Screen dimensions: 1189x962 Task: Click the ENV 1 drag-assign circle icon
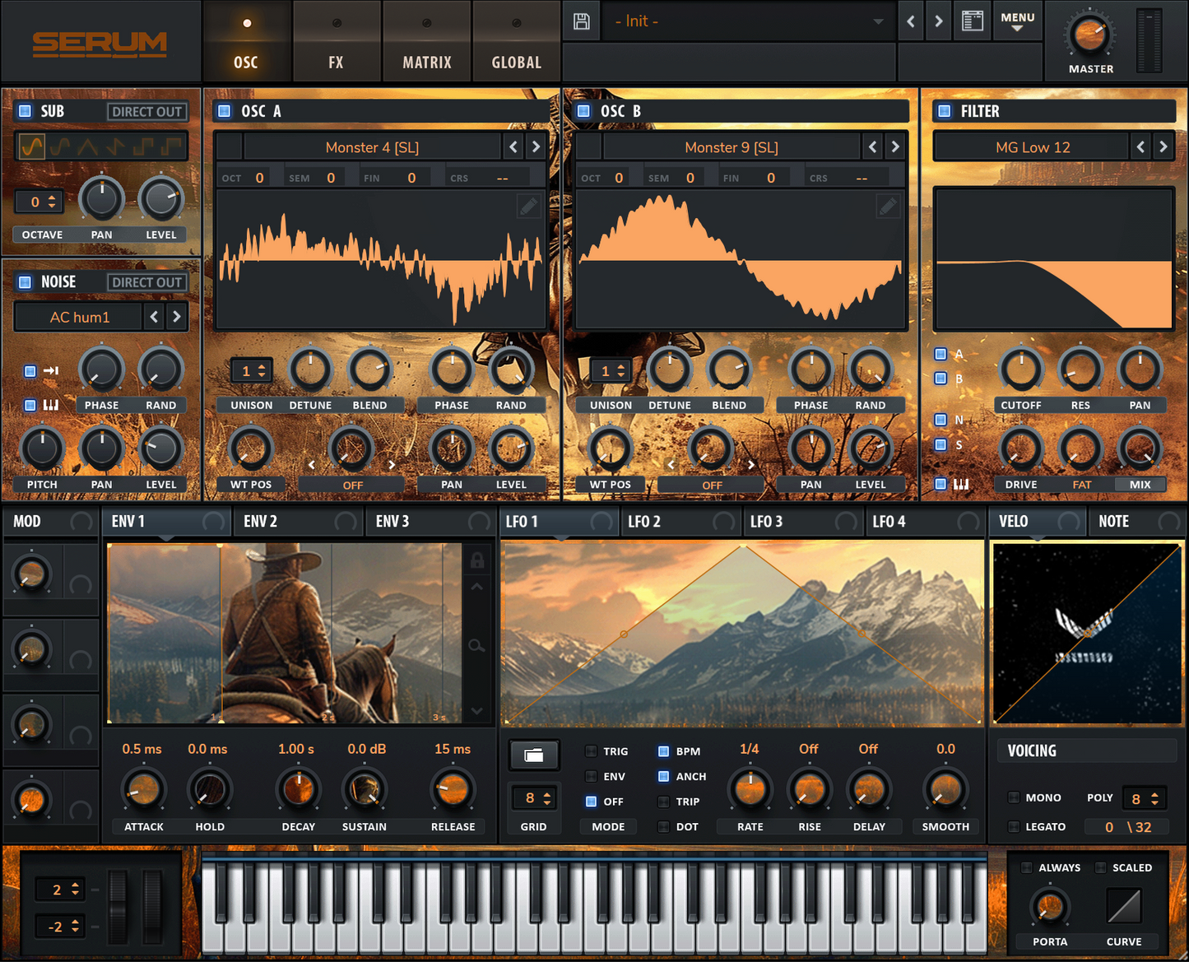pos(213,522)
